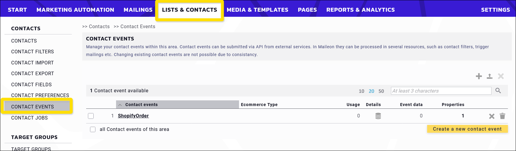The height and width of the screenshot is (151, 516).
Task: Open the ShopifyOrder contact event link
Action: click(133, 116)
